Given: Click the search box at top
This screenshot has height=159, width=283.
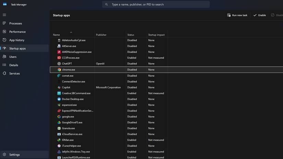Looking at the screenshot, I should [x=156, y=4].
